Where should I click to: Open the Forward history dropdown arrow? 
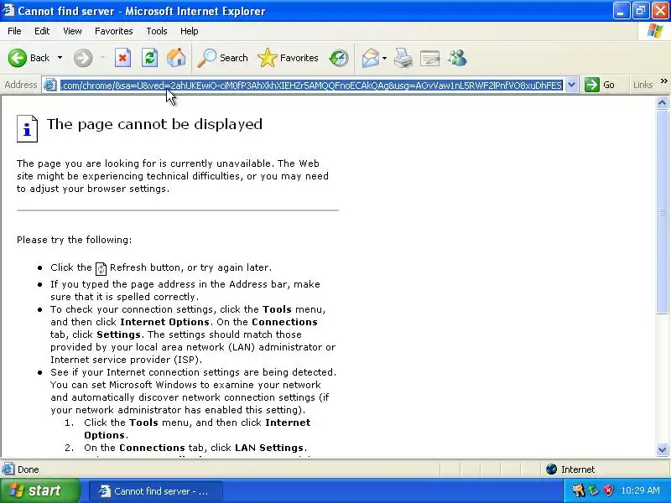tap(102, 58)
